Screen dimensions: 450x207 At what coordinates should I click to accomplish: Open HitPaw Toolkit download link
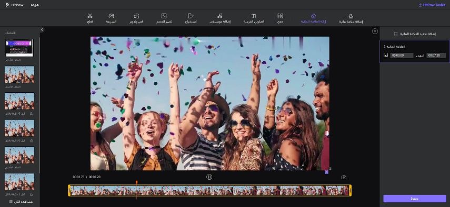point(432,5)
